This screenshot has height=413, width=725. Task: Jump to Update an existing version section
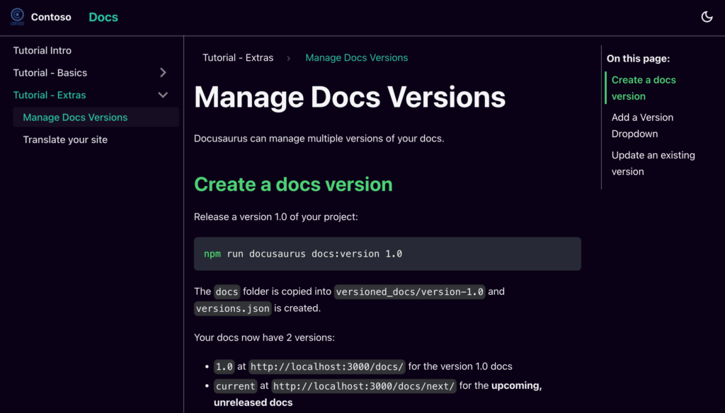[x=653, y=163]
